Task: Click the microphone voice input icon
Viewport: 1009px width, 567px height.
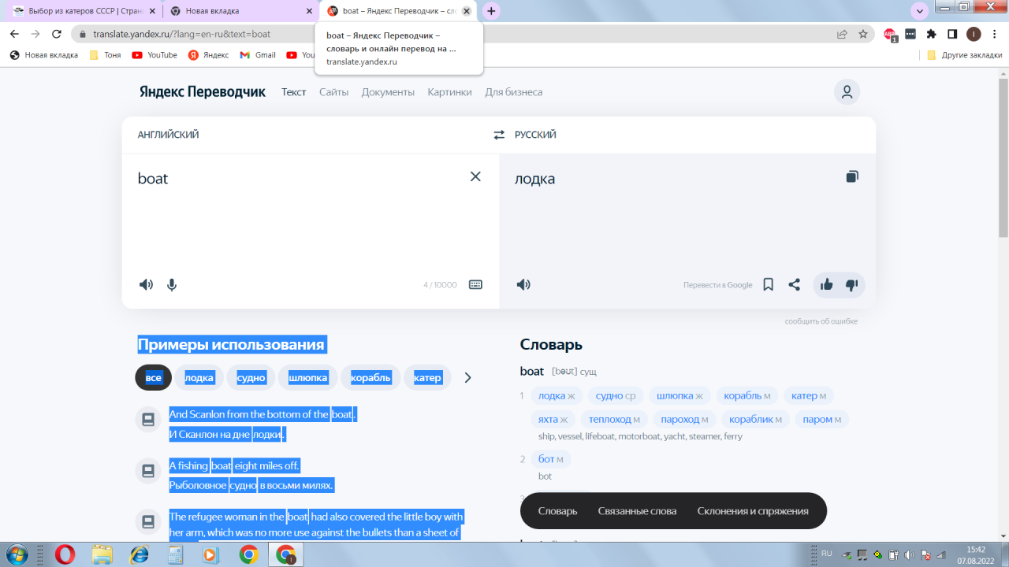Action: tap(172, 285)
